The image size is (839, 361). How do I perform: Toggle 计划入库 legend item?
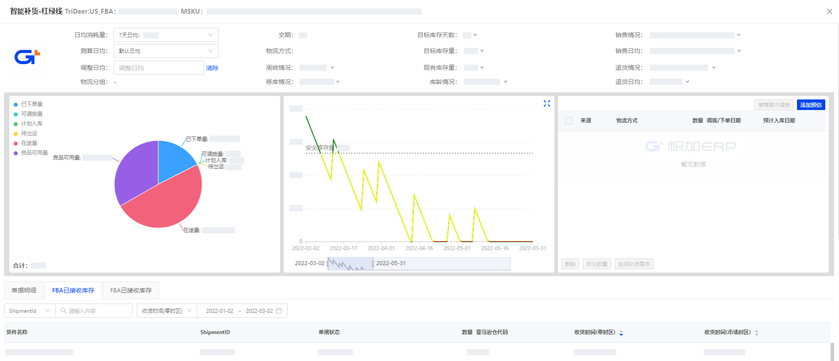point(28,124)
